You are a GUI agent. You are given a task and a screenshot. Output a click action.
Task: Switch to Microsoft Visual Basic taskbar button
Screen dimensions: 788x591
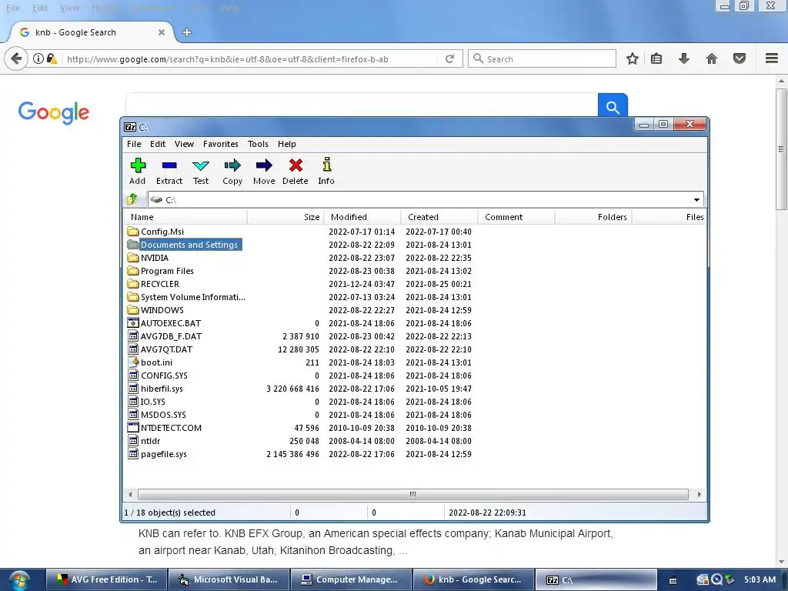pyautogui.click(x=229, y=580)
